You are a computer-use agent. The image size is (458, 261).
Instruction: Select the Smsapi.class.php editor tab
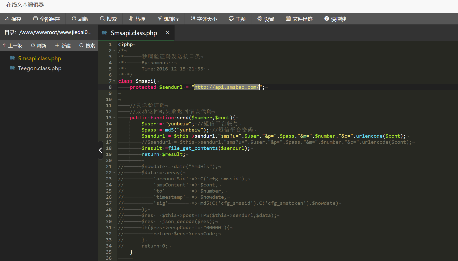134,33
